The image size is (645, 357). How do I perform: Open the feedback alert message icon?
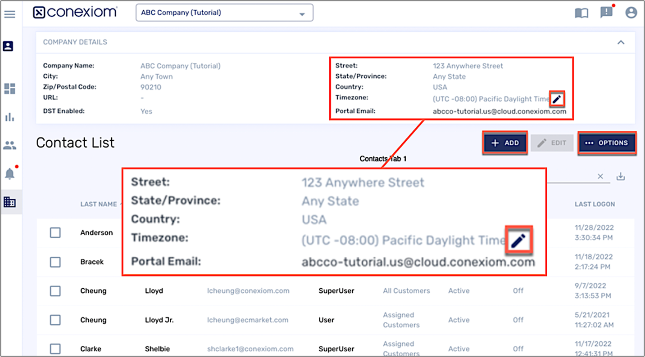point(606,13)
